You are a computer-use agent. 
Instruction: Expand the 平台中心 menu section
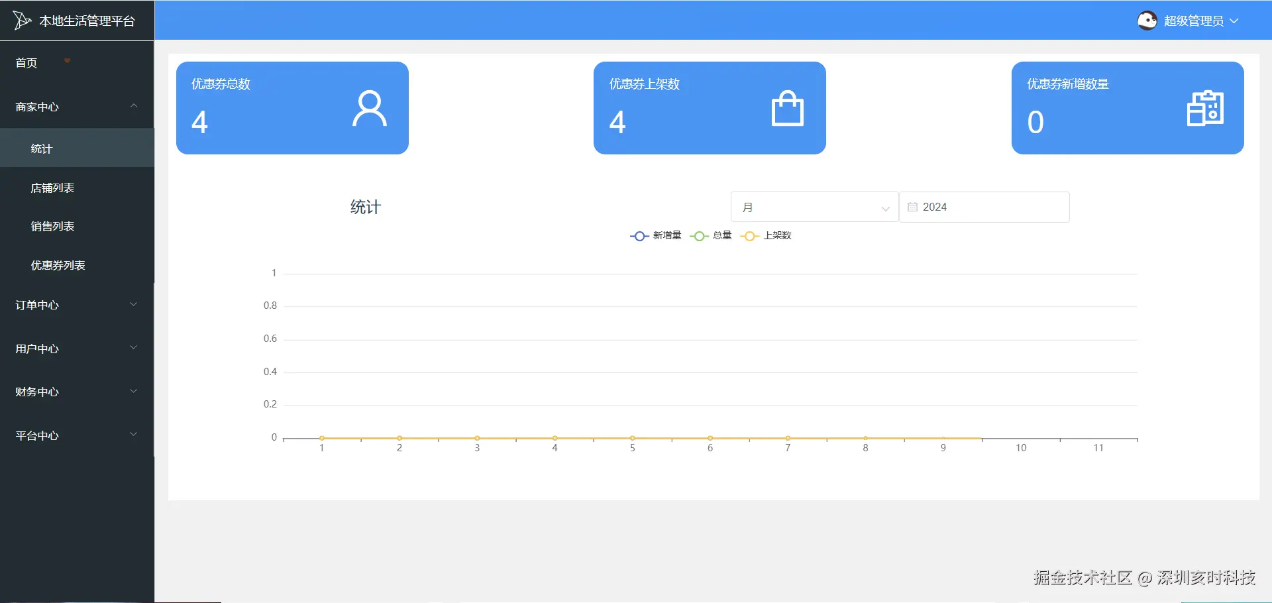point(77,435)
